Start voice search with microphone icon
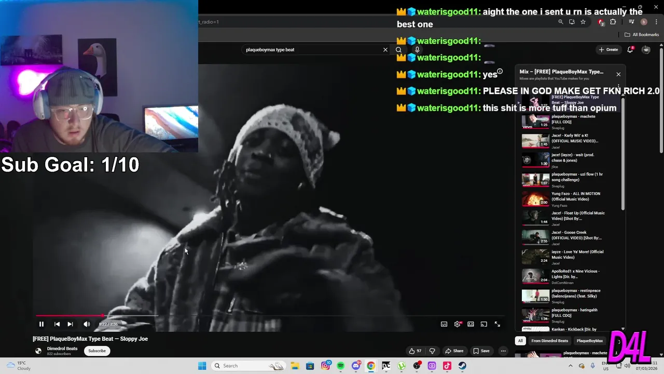Viewport: 664px width, 374px height. (x=417, y=50)
